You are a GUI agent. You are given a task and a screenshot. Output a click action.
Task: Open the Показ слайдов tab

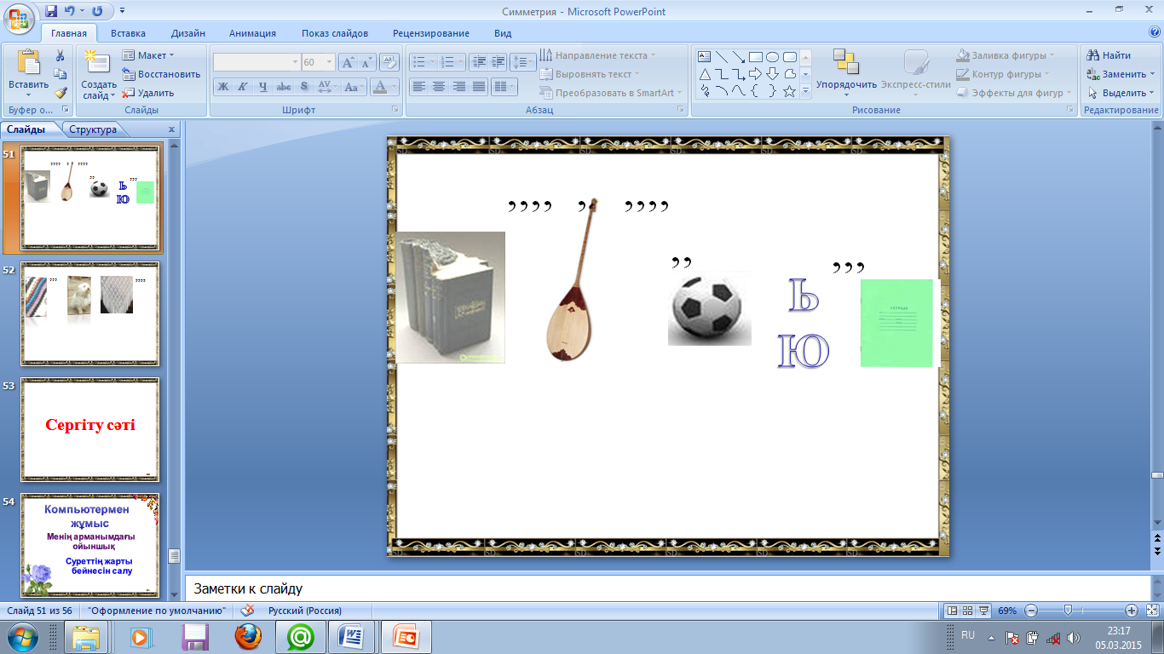335,33
